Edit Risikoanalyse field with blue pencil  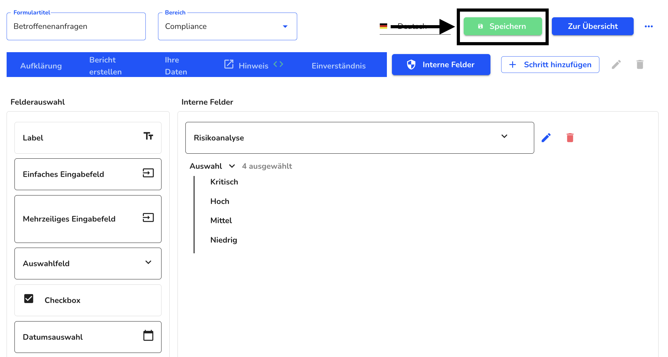click(x=546, y=138)
